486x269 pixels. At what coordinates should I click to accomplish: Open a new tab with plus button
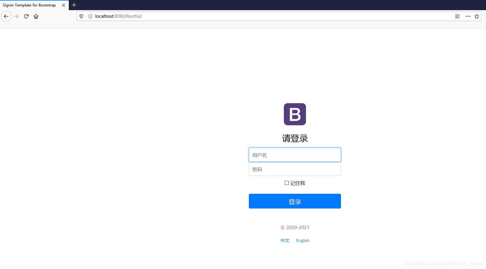coord(74,5)
